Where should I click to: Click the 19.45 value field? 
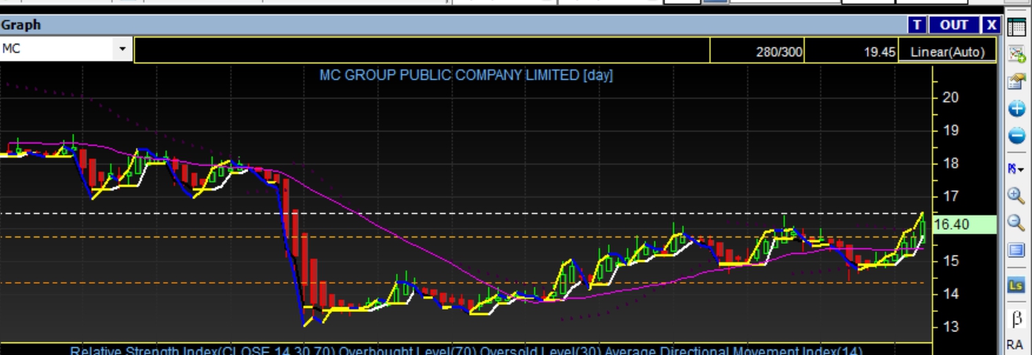click(x=851, y=52)
